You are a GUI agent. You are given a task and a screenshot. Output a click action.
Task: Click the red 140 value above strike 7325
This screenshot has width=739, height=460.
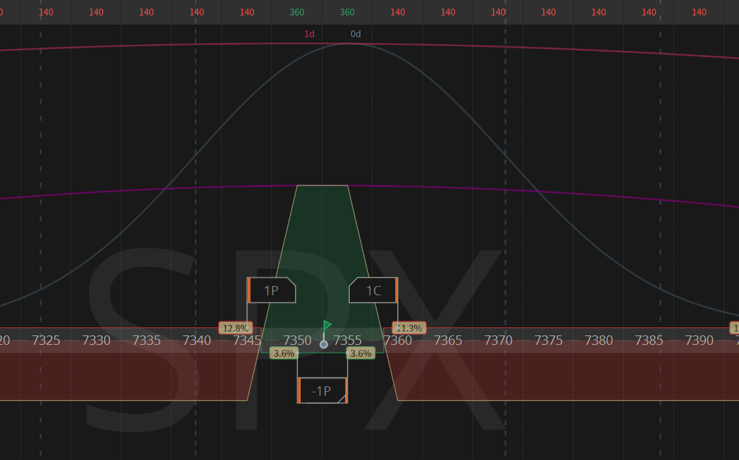[46, 12]
